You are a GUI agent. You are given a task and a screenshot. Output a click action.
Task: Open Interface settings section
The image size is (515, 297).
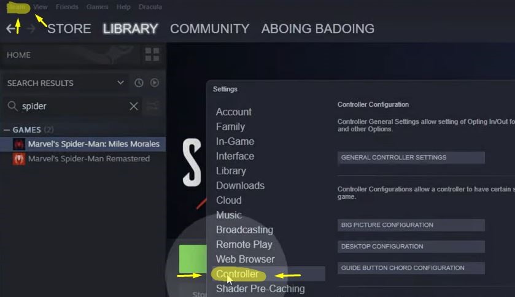[x=235, y=156]
